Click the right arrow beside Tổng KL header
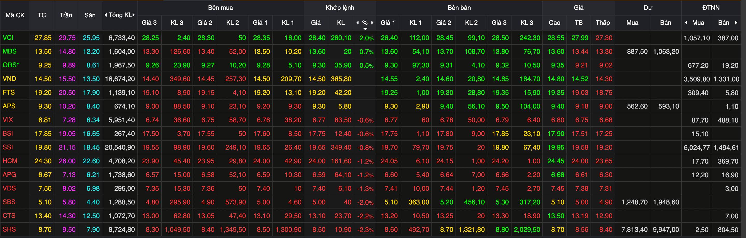Viewport: 746px width, 238px height. pos(133,15)
